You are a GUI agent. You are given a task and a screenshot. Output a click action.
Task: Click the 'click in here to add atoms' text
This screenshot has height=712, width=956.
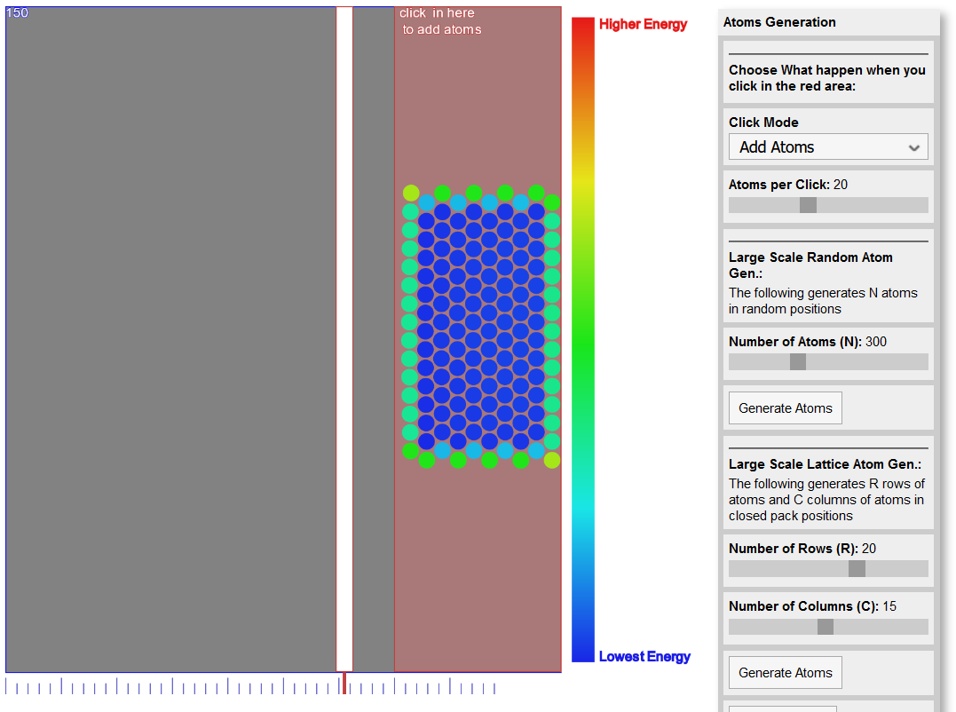click(x=440, y=21)
